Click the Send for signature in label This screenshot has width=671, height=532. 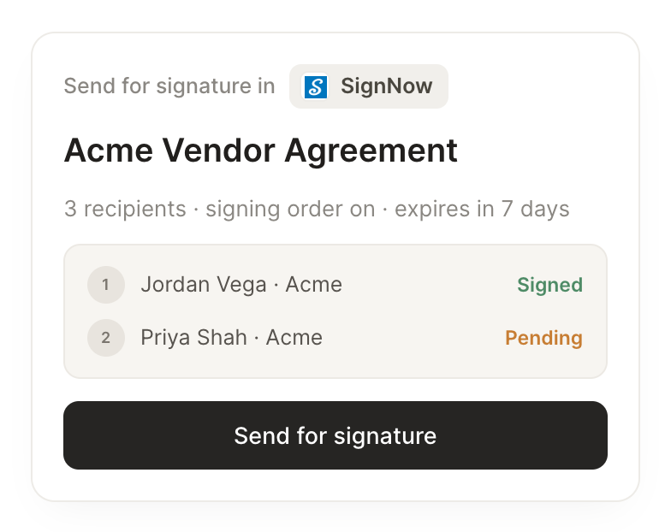coord(169,86)
